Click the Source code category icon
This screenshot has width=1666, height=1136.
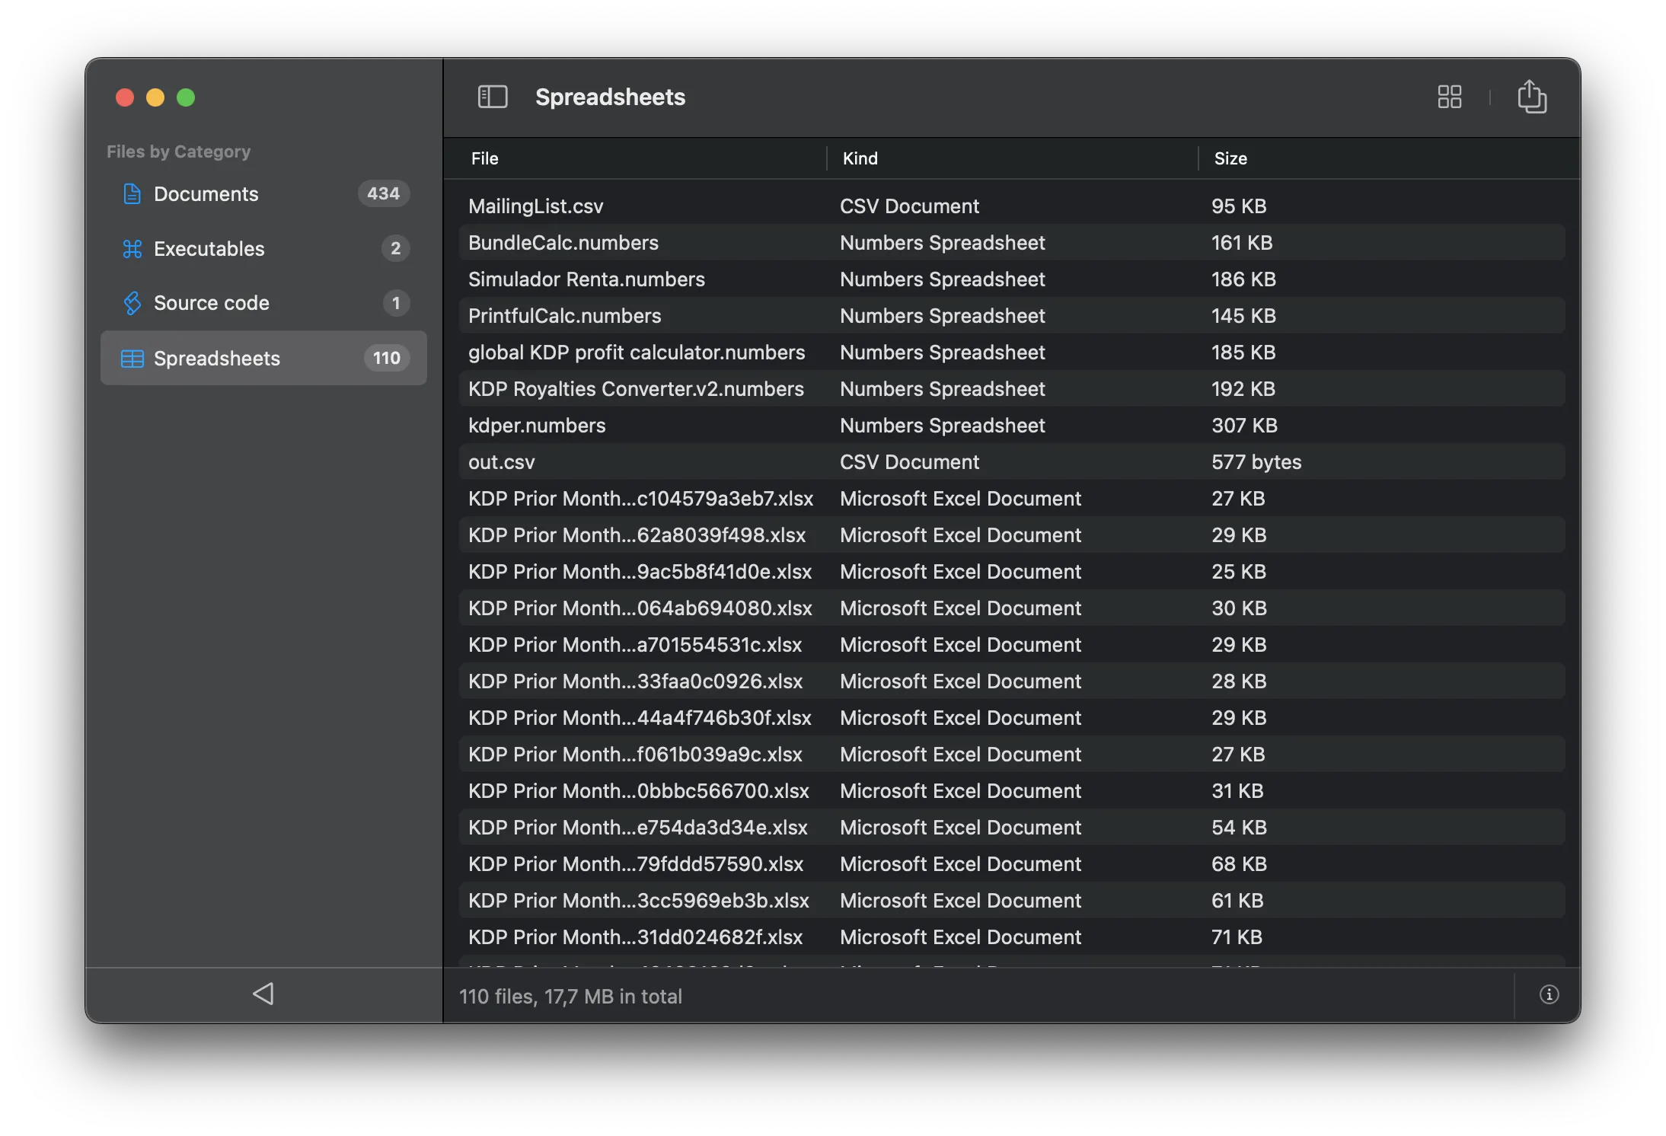coord(132,303)
